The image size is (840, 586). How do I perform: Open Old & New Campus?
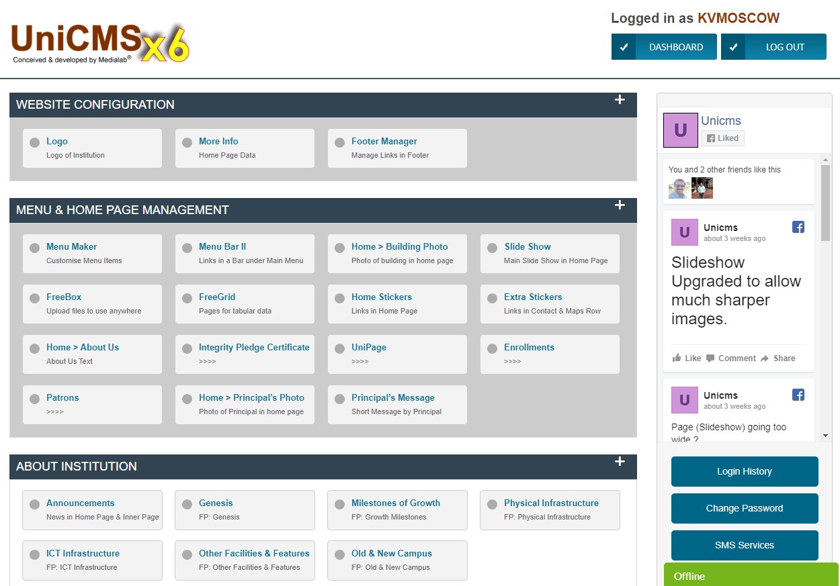pyautogui.click(x=397, y=560)
